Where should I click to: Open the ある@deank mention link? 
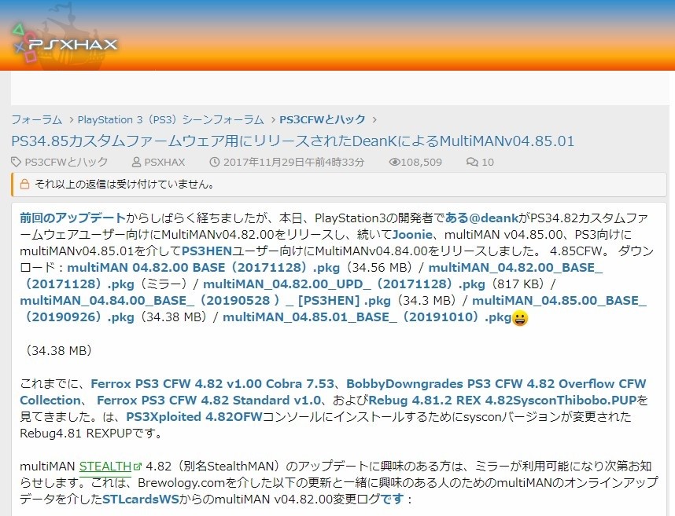click(x=481, y=218)
